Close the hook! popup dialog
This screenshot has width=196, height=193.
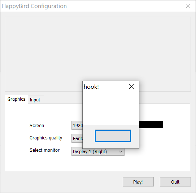click(x=131, y=87)
